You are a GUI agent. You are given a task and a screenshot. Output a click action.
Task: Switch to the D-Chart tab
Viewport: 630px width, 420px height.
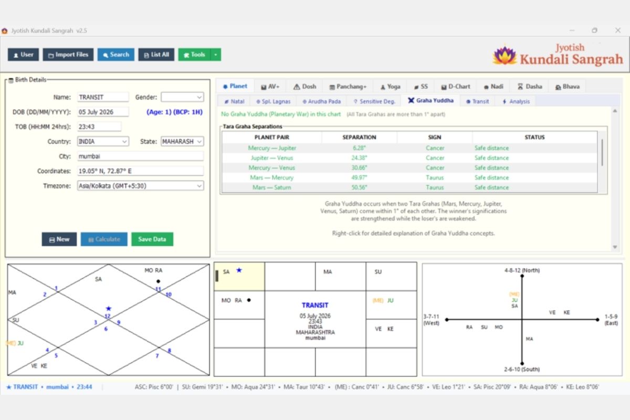[455, 87]
